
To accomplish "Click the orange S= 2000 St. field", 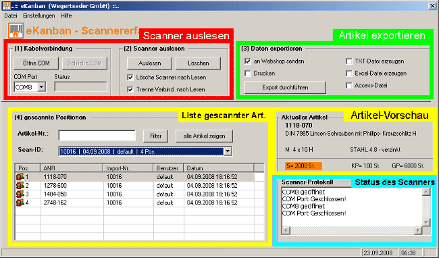I will tap(303, 166).
